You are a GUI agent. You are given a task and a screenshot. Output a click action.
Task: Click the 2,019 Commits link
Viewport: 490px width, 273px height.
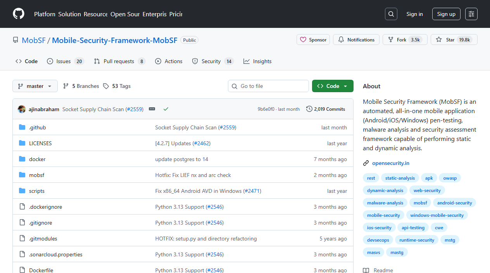[326, 109]
